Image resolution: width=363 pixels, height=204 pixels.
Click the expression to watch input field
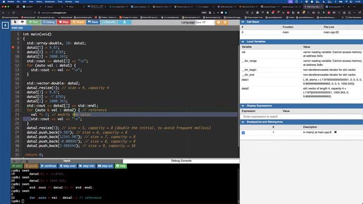click(x=301, y=117)
